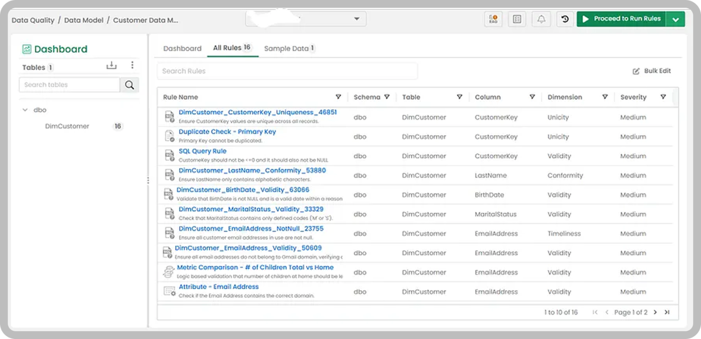
Task: Filter the Schema column
Action: click(387, 97)
